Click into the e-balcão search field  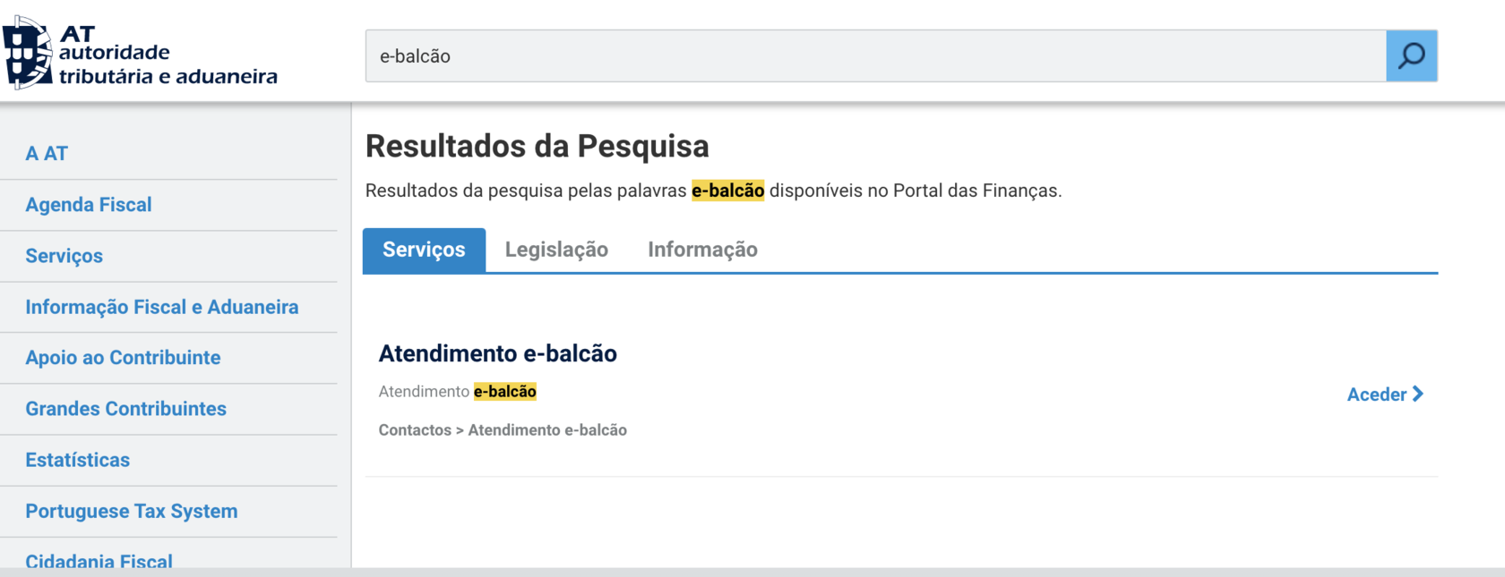(x=875, y=55)
